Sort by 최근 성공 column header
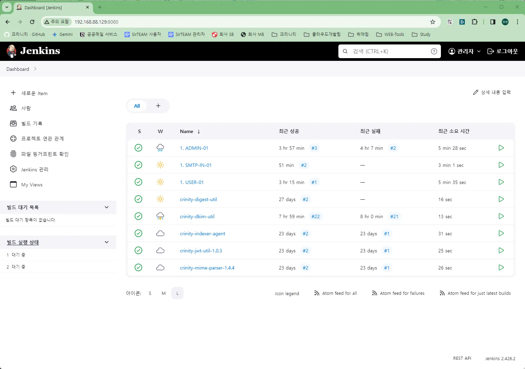525x369 pixels. point(289,131)
